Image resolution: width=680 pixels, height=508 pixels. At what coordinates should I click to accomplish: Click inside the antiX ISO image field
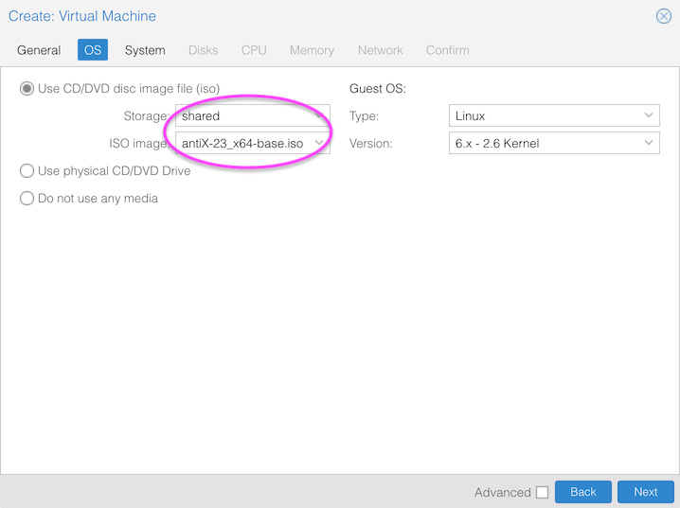[242, 144]
